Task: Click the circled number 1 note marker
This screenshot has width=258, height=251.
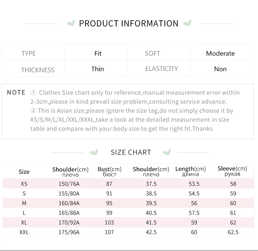Action: click(33, 93)
